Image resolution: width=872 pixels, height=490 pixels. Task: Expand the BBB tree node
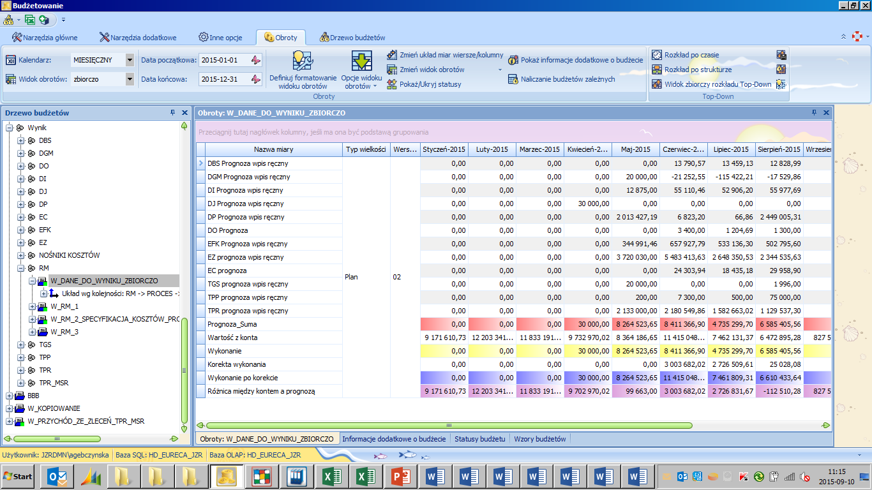tap(9, 396)
